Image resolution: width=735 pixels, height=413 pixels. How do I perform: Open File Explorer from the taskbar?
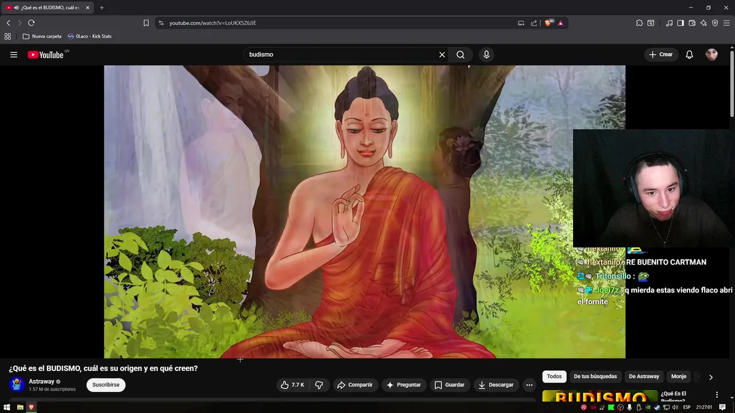coord(20,407)
